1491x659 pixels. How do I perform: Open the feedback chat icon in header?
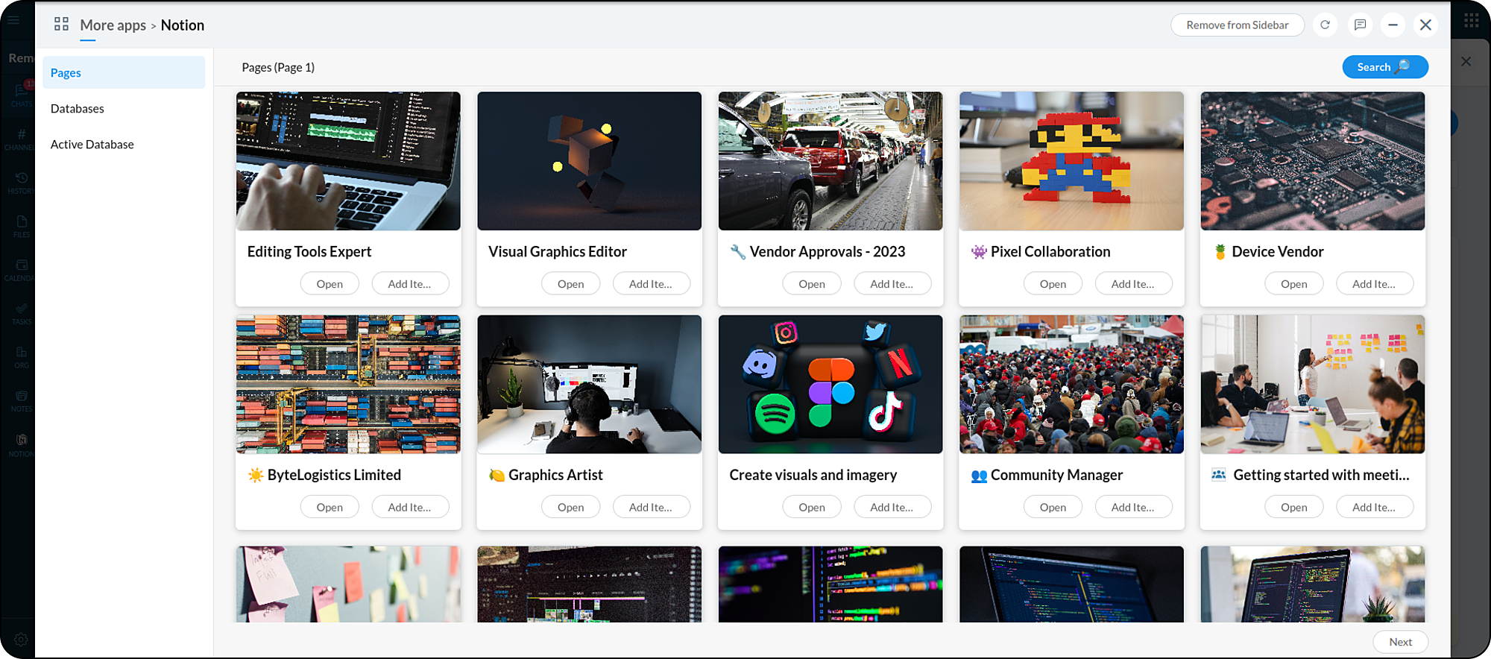(x=1360, y=25)
